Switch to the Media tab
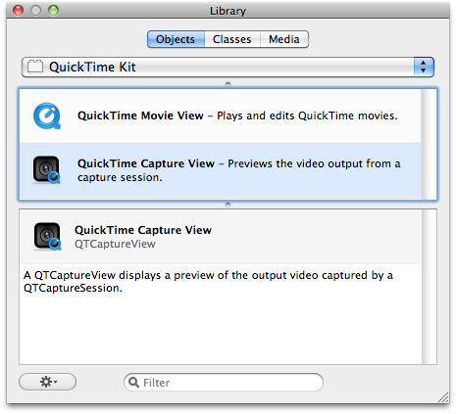456x414 pixels. 284,39
